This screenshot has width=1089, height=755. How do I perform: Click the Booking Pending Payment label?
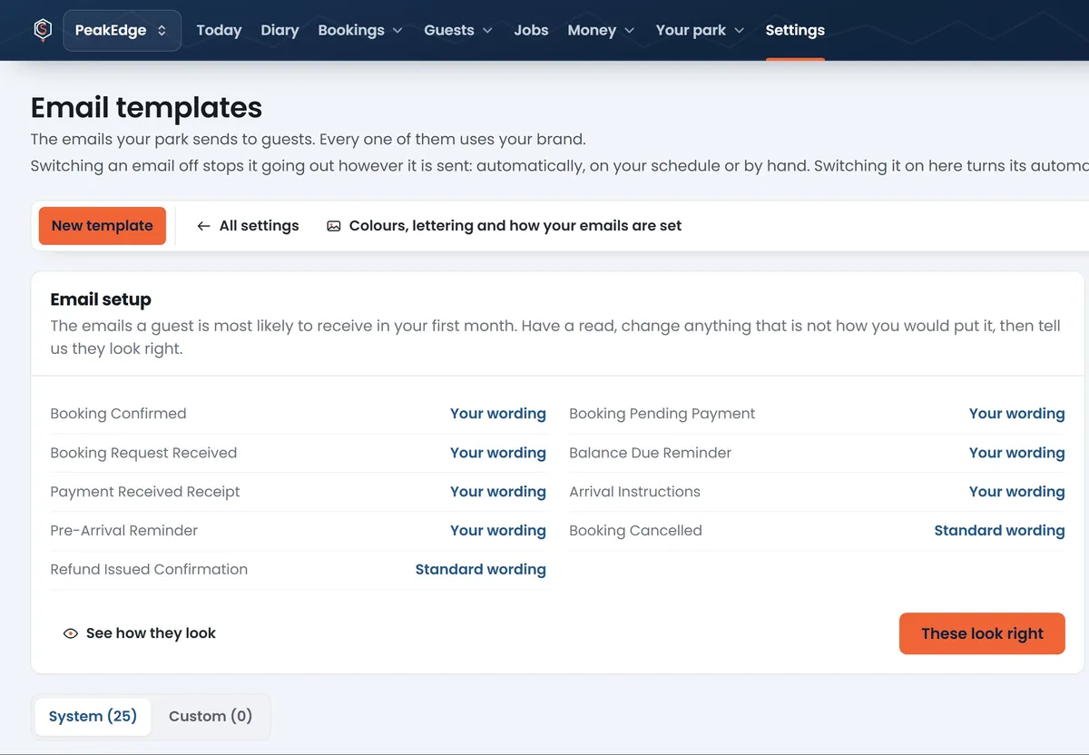[x=662, y=414]
